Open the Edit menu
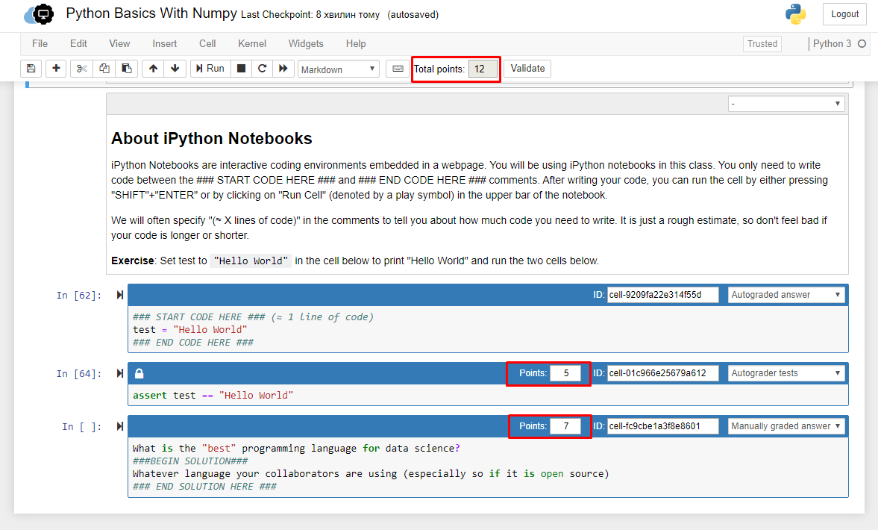This screenshot has height=530, width=878. 78,44
